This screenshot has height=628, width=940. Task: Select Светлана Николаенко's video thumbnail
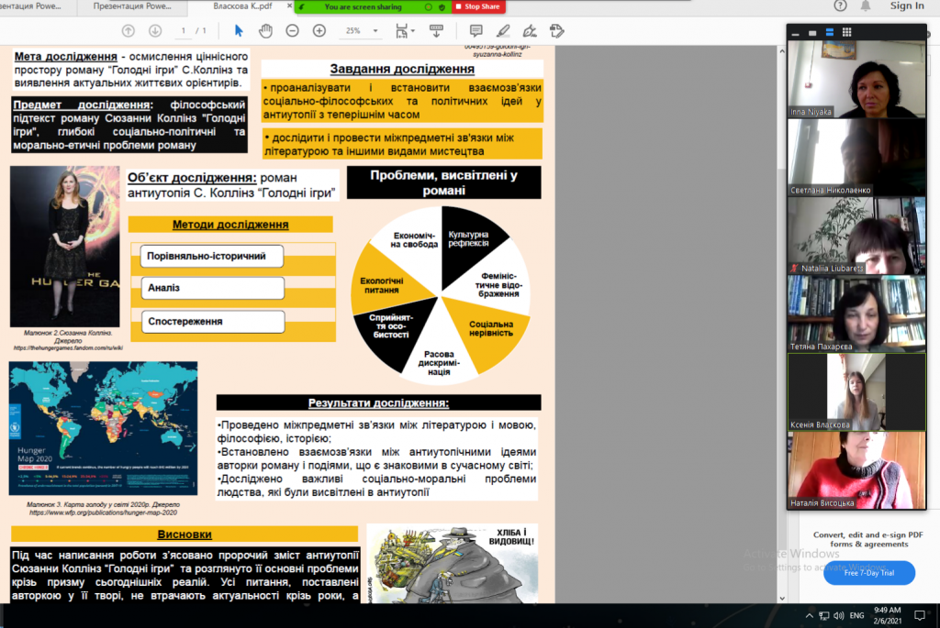click(856, 157)
